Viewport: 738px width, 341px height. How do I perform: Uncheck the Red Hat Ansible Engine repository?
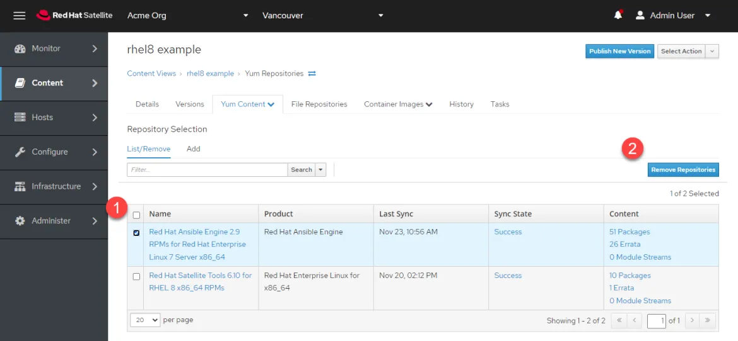(136, 233)
